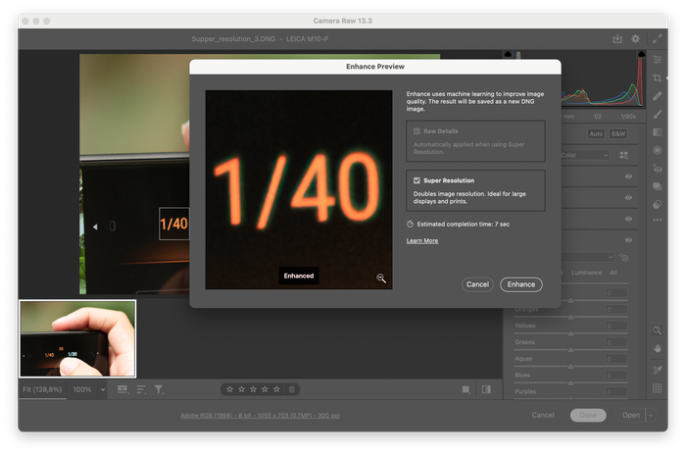Toggle bottommost eye visibility icon above Luminance
The width and height of the screenshot is (686, 454).
(x=628, y=240)
